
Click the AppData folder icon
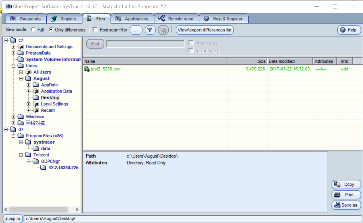tap(36, 85)
